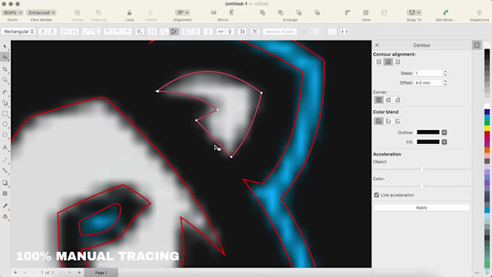Click Reflect Nodes Vertically in property bar
The height and width of the screenshot is (277, 492).
point(230,32)
